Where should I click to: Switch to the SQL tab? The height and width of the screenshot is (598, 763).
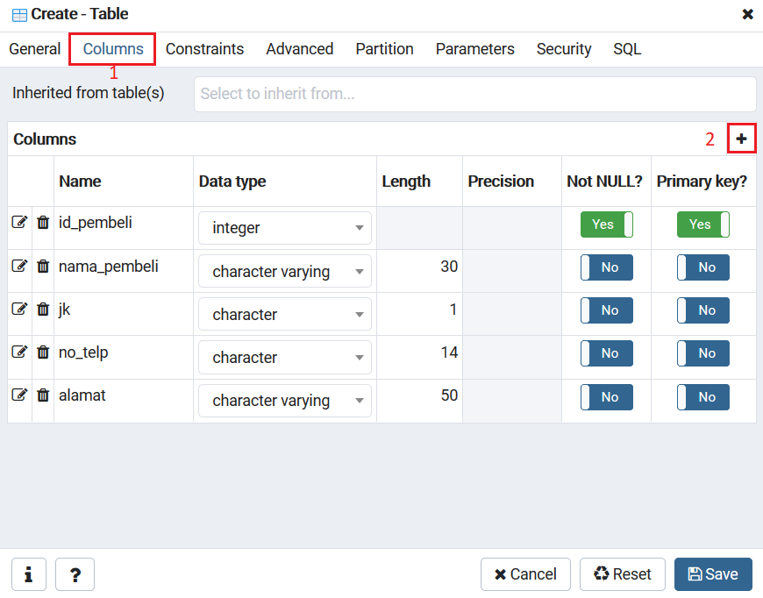click(x=627, y=49)
